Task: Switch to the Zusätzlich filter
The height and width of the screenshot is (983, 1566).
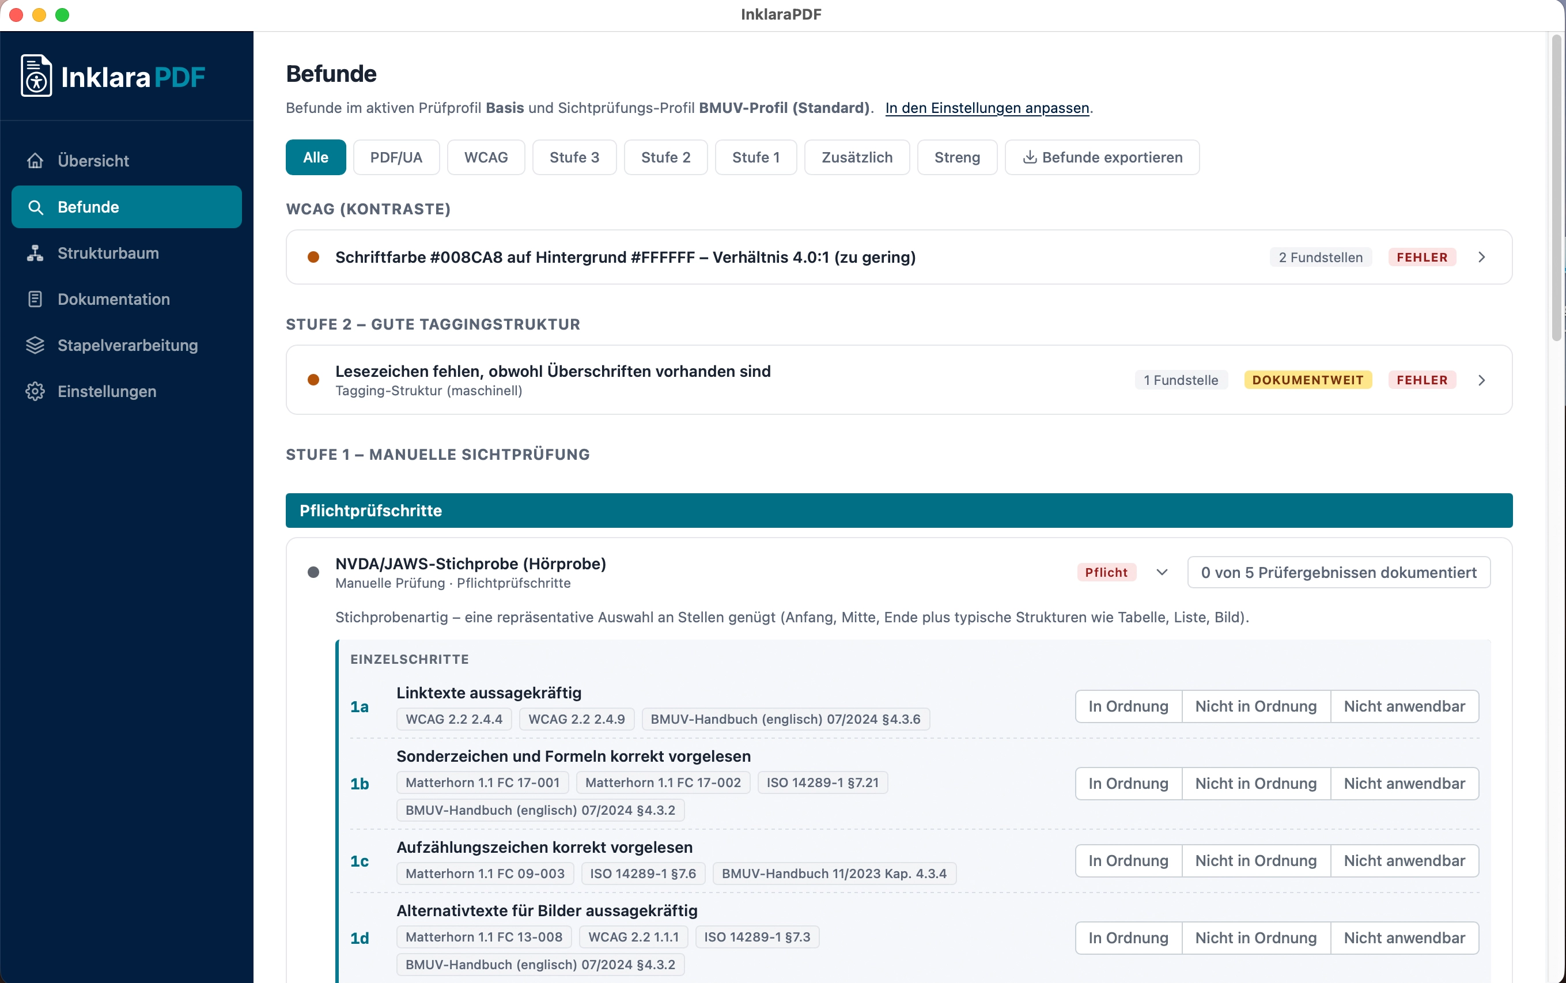Action: (857, 157)
